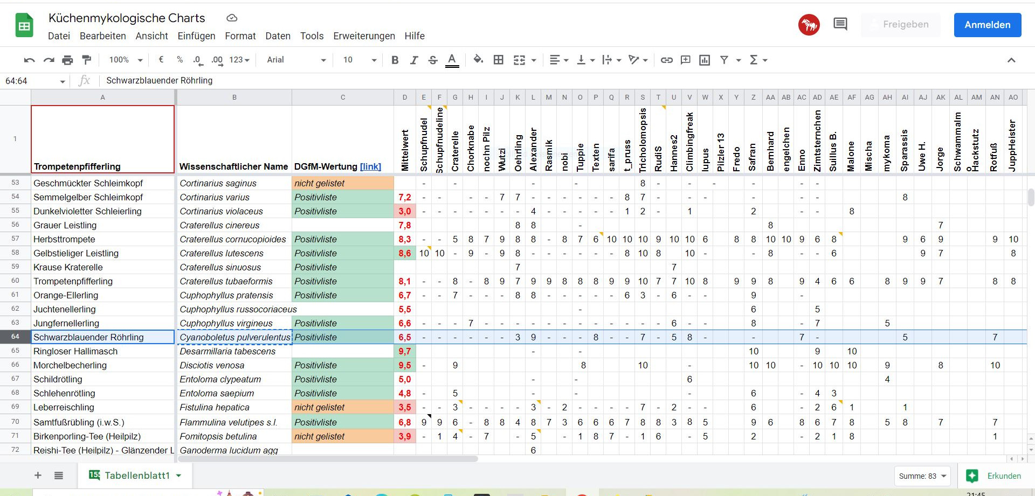
Task: Switch to Tabellenblatt1 sheet tab
Action: coord(137,476)
